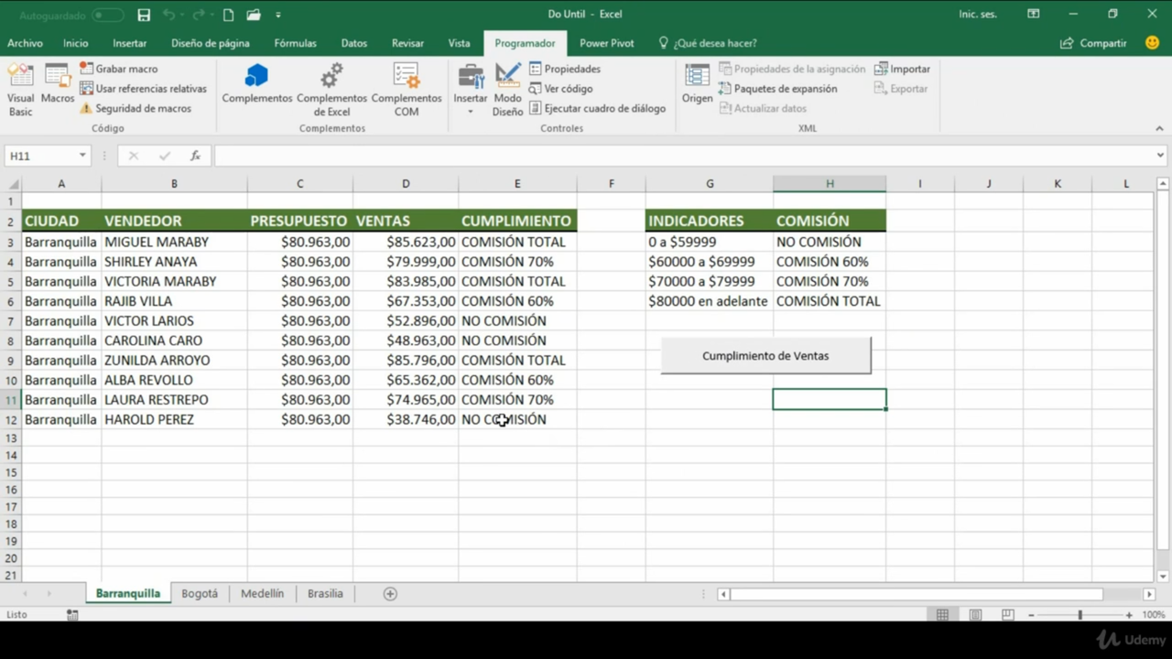Zoom out with the minus button

pyautogui.click(x=1031, y=615)
